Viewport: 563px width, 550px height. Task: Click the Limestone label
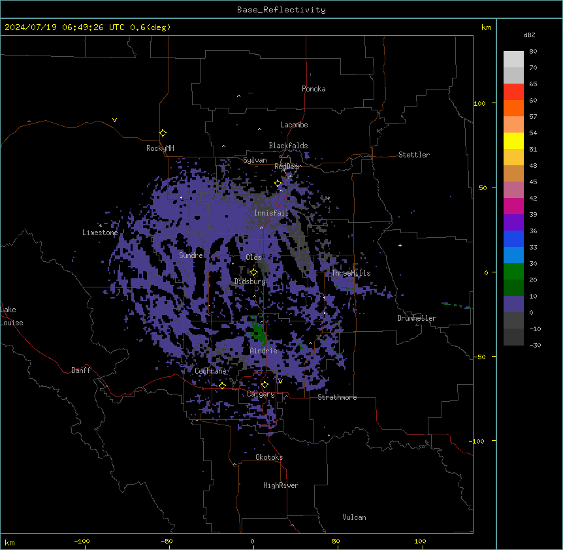coord(100,233)
